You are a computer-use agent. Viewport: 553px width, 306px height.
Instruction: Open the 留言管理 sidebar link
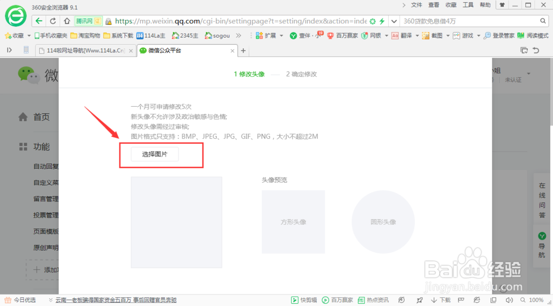pos(46,199)
